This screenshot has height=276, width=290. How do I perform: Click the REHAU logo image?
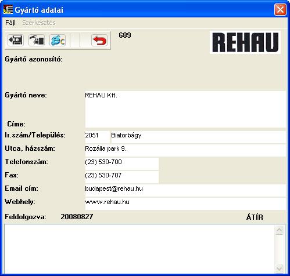tap(245, 42)
